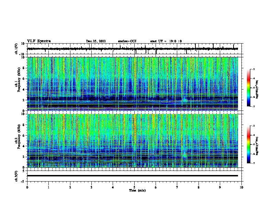The height and width of the screenshot is (210, 272).
Task: Click tick label "9" on Time axis
Action: coord(220,187)
